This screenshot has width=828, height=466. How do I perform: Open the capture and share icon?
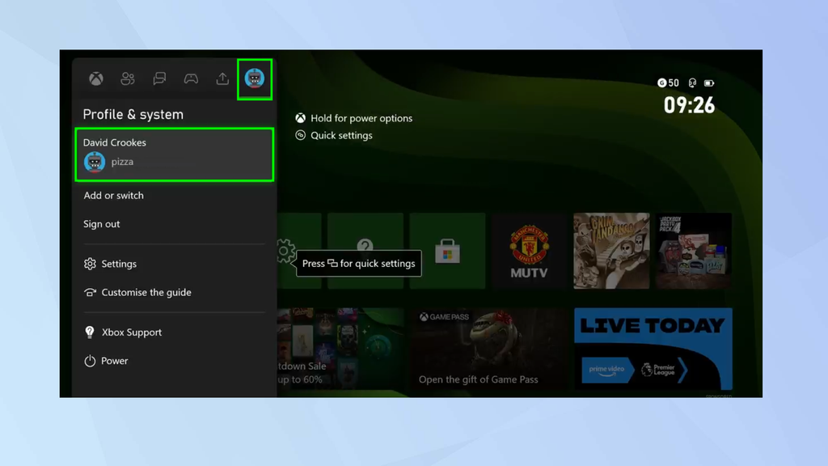pos(222,78)
